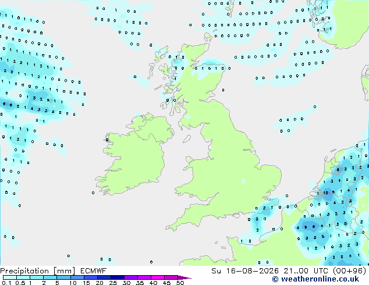Pick the legend swatch between 45 and 50
Image resolution: width=369 pixels, height=285 pixels.
[171, 277]
